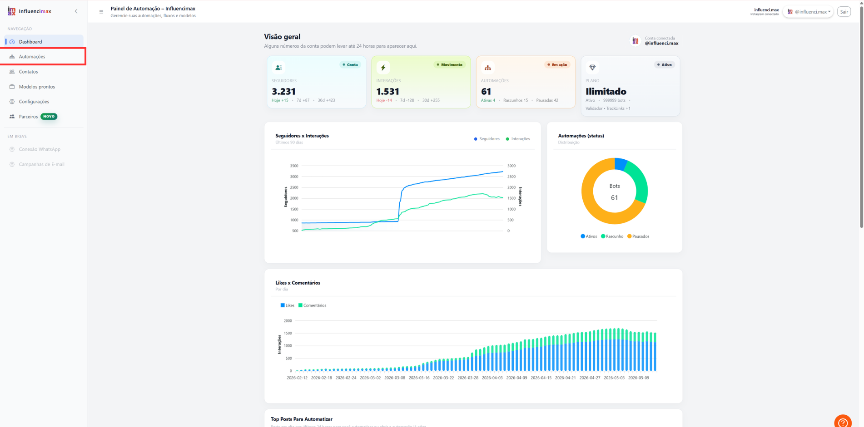The height and width of the screenshot is (427, 864).
Task: Click Pausadas 42 in Automações card
Action: pos(547,100)
